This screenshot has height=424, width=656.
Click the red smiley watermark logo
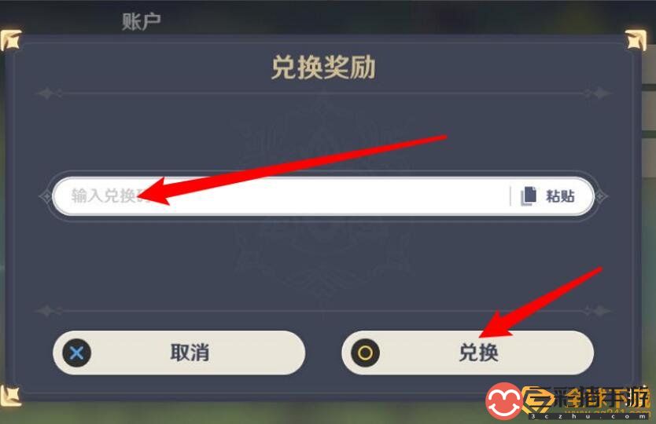(x=503, y=400)
